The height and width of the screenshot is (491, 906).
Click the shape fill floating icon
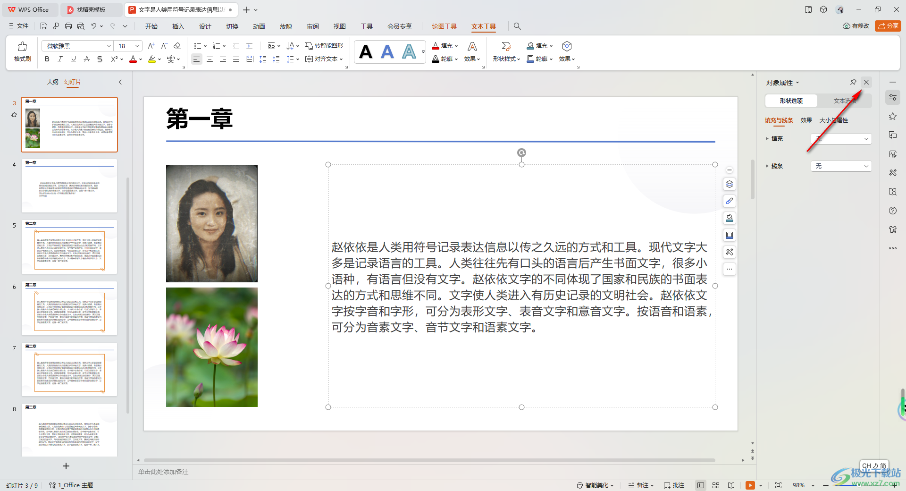tap(730, 218)
